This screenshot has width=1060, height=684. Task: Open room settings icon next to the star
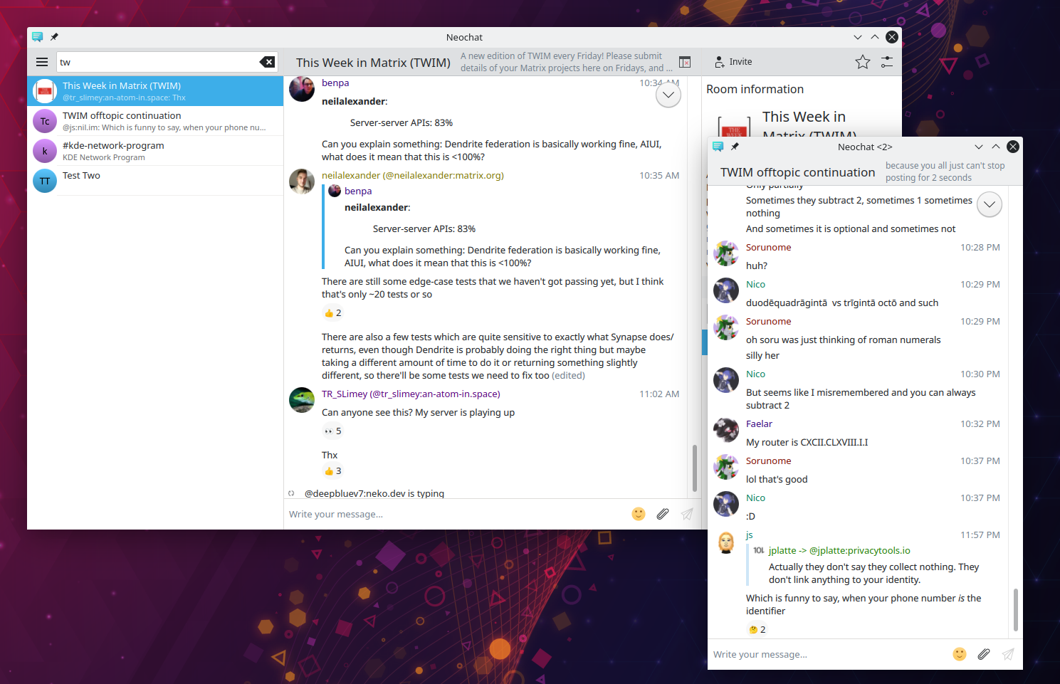click(x=887, y=62)
